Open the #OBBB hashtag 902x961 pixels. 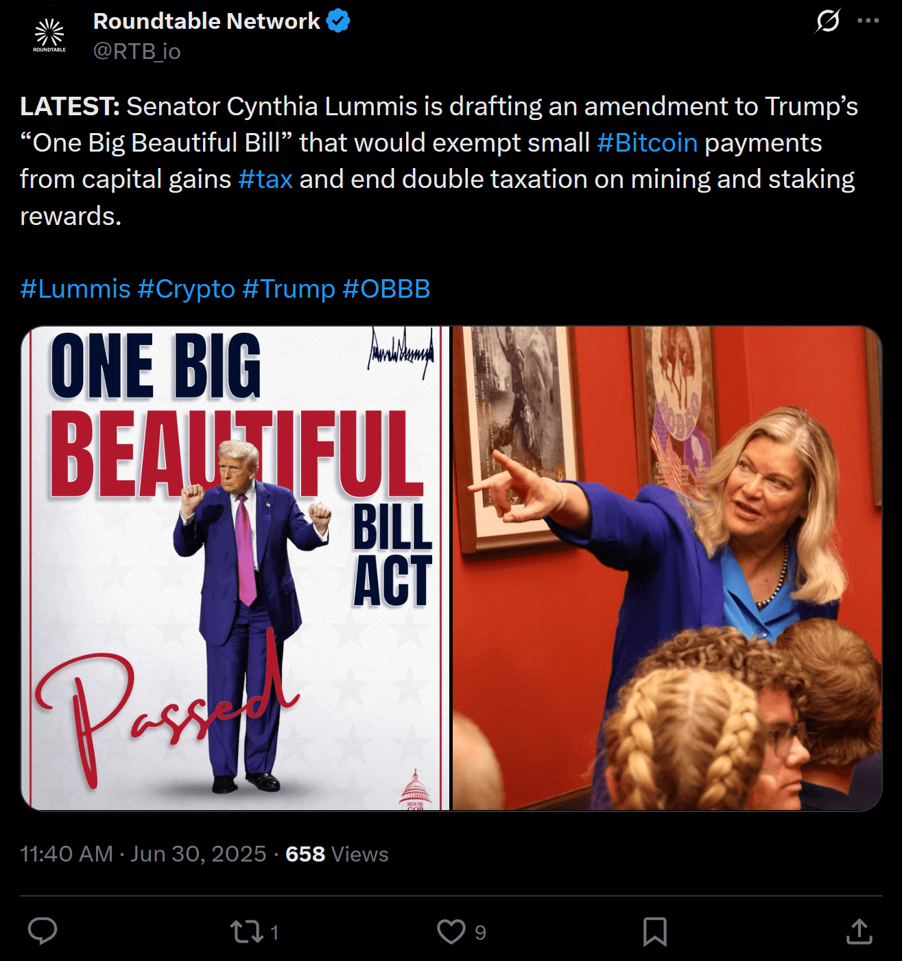(x=386, y=289)
